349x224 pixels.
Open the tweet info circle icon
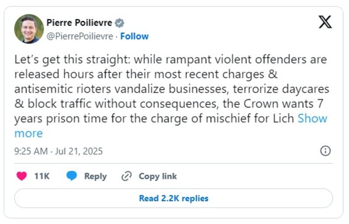pyautogui.click(x=325, y=151)
